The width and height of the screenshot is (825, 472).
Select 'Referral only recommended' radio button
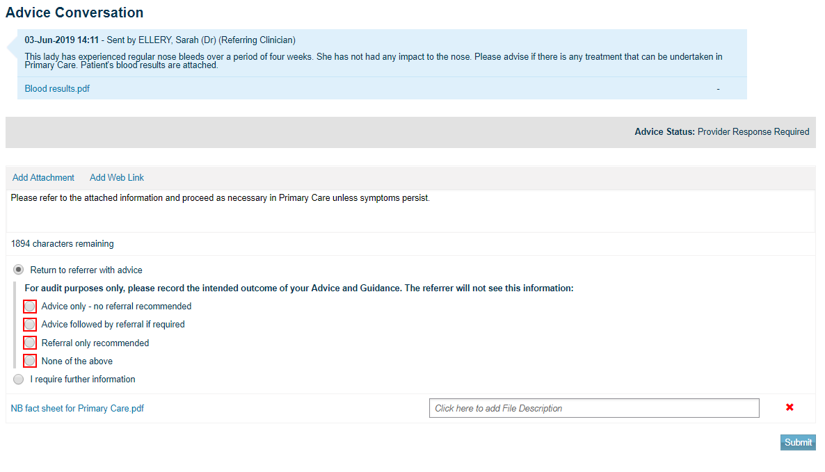pos(30,343)
